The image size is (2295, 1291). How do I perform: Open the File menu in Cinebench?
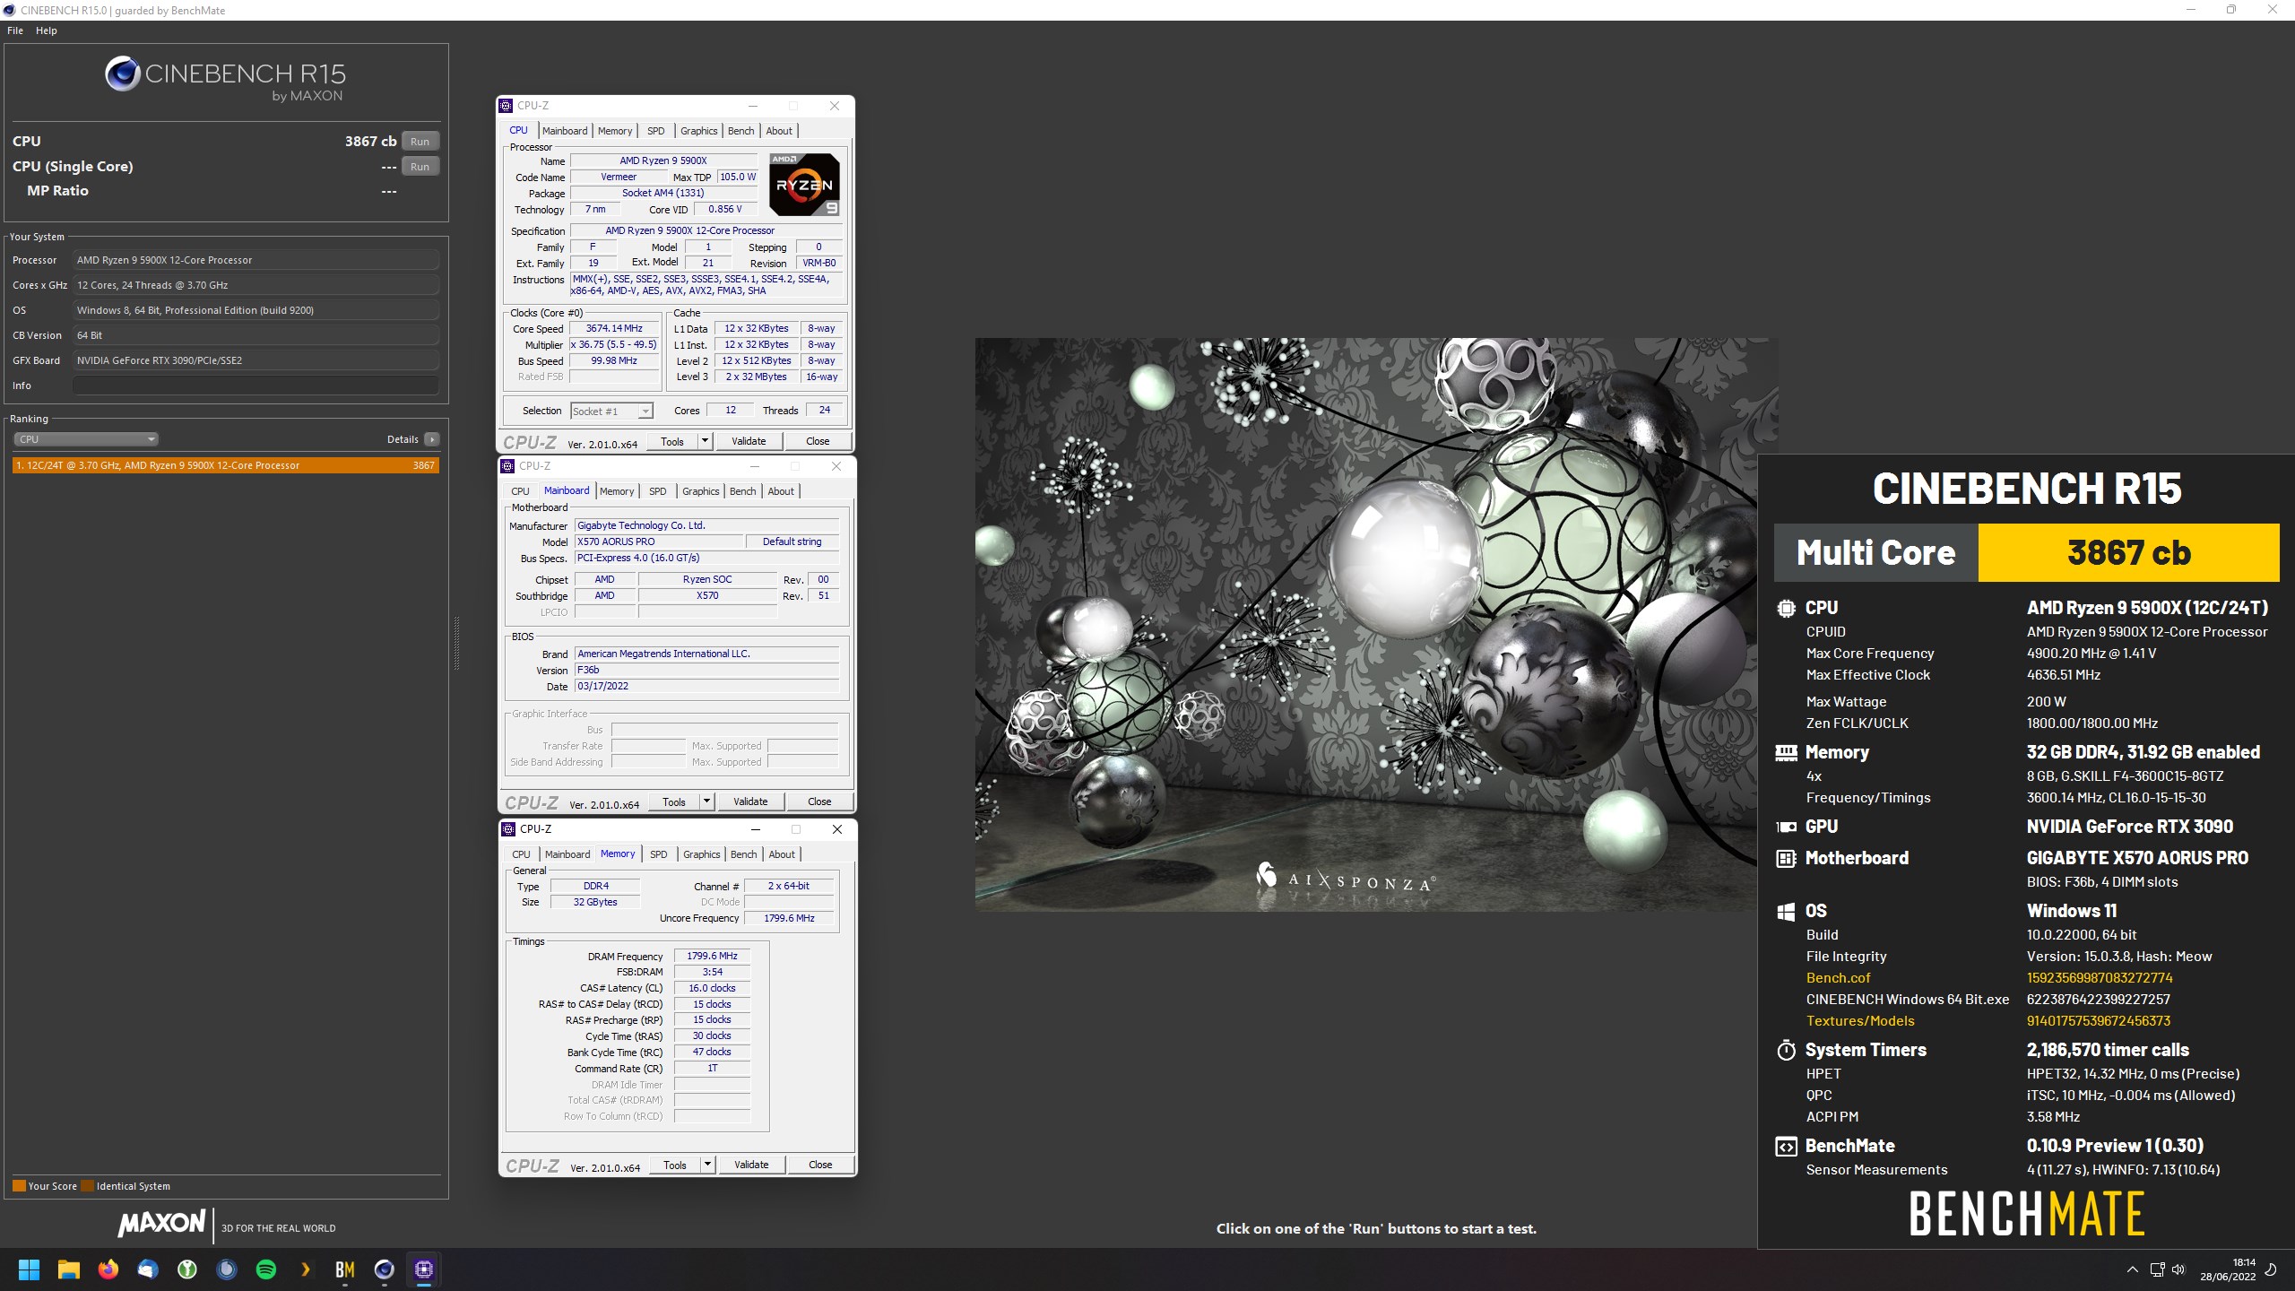click(x=15, y=30)
